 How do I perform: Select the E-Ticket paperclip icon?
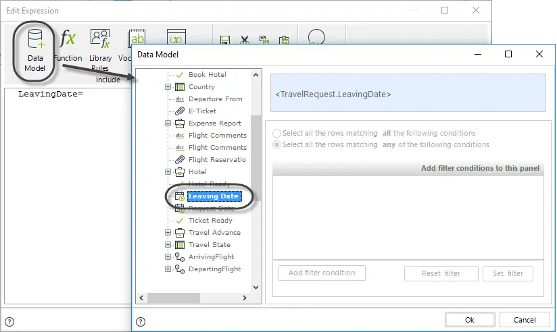click(x=180, y=111)
